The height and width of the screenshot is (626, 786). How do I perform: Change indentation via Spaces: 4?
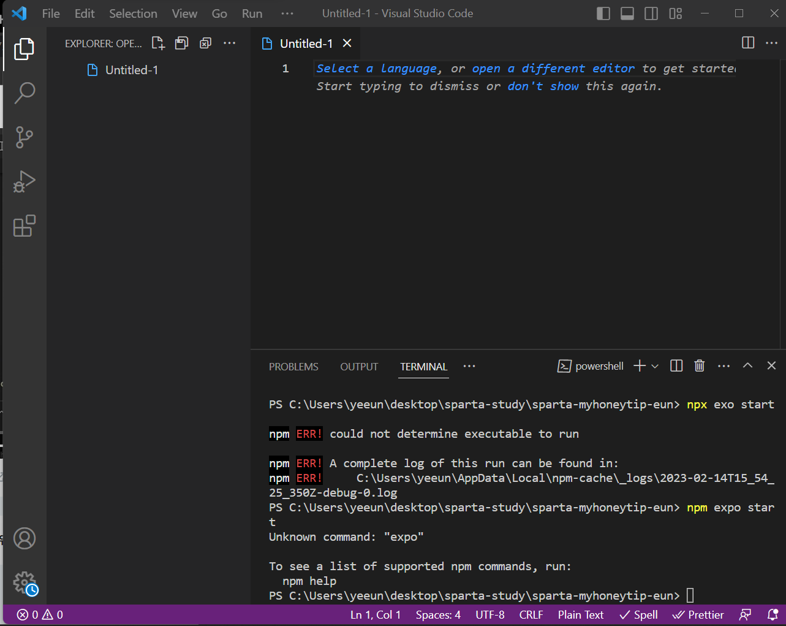(438, 615)
